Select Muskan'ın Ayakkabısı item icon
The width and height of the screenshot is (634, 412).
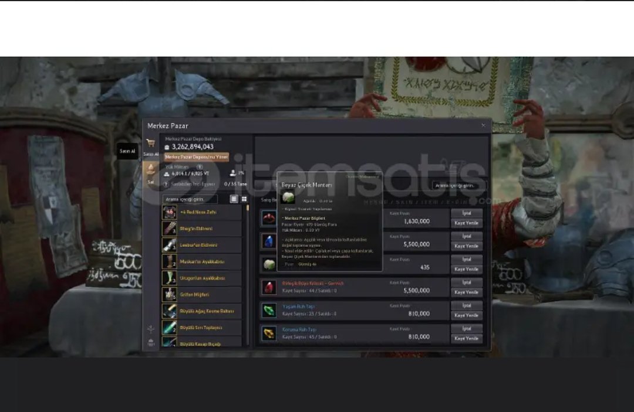(x=170, y=261)
